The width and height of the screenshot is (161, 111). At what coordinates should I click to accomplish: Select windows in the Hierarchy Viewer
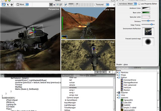(x=73, y=88)
